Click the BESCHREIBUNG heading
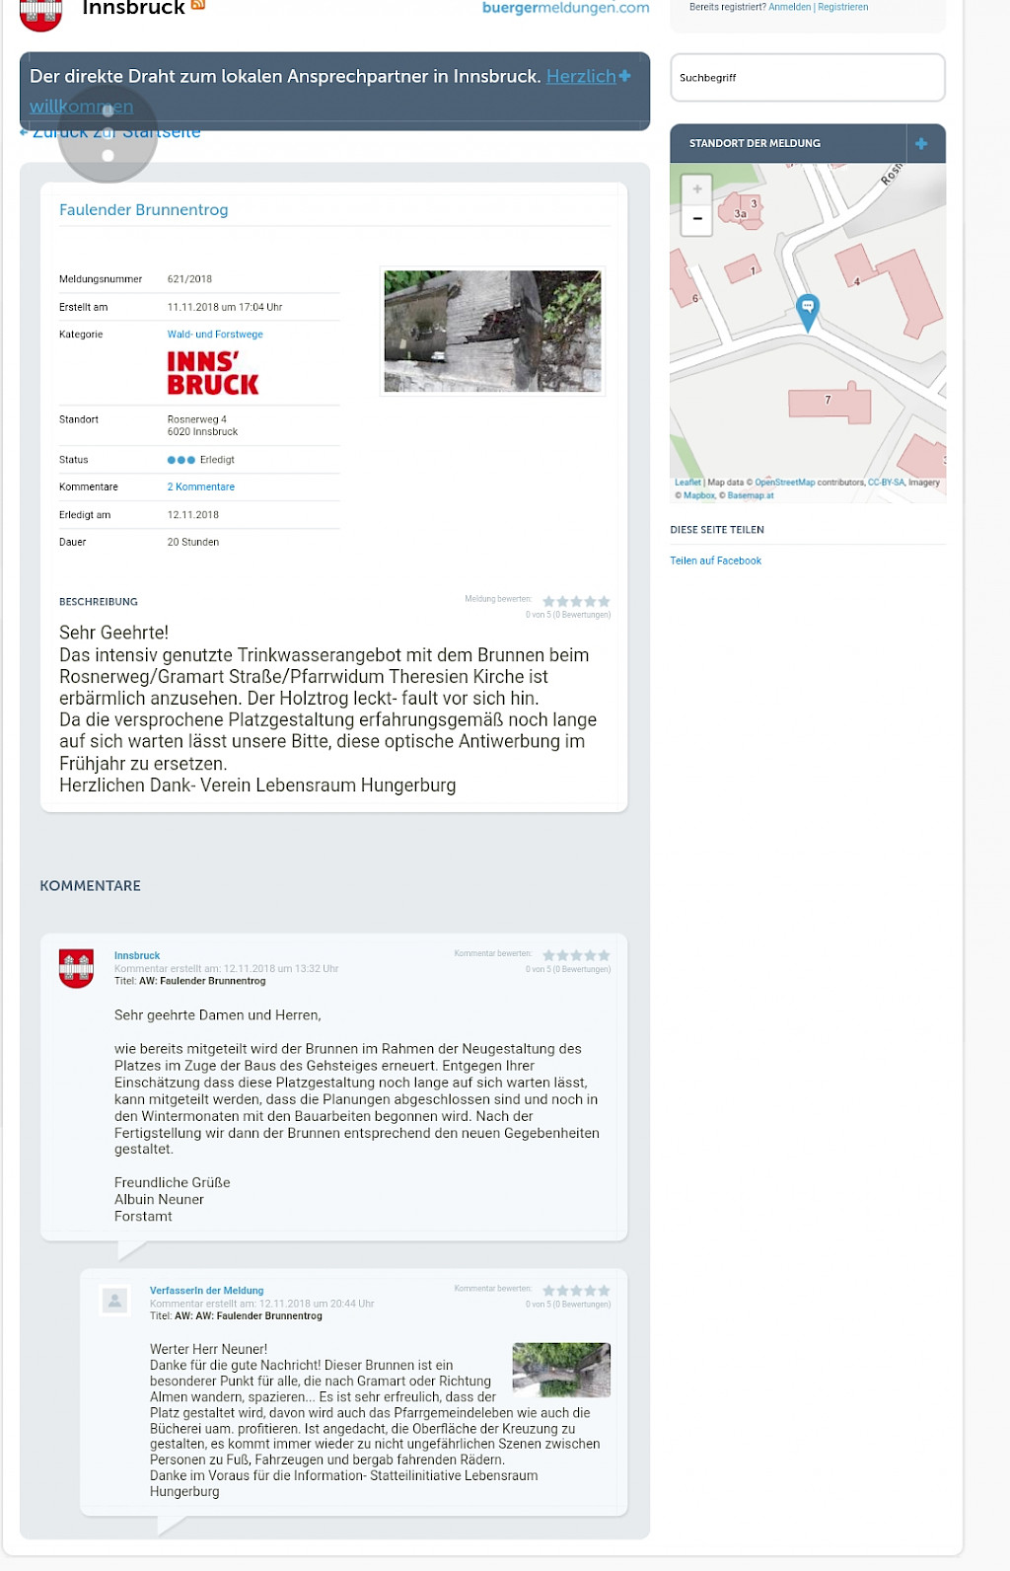 [99, 602]
